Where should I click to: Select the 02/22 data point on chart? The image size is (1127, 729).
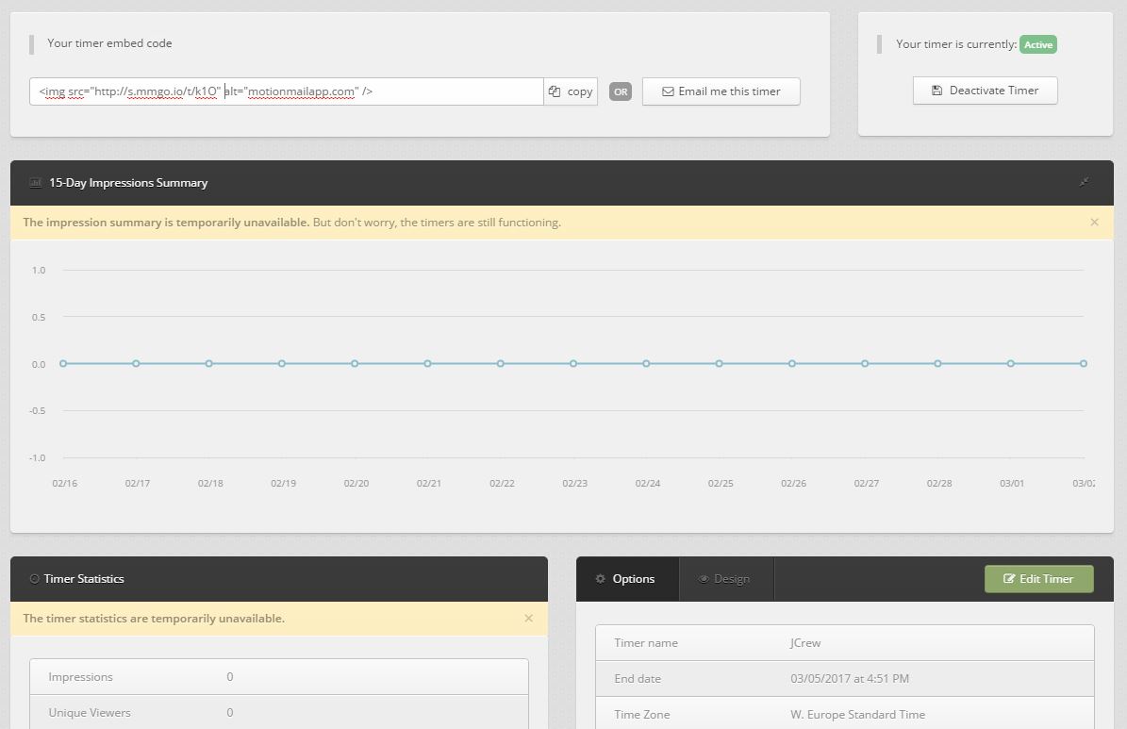pos(501,363)
